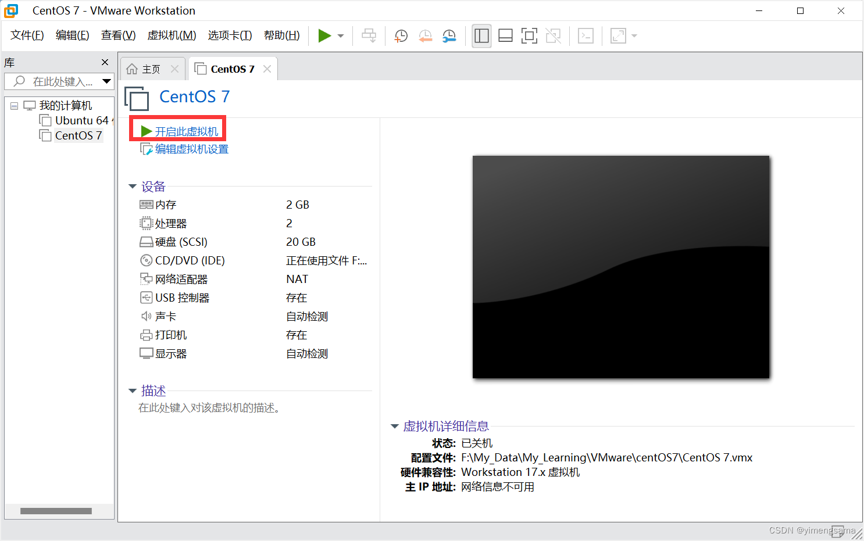The image size is (864, 541).
Task: Open the 编辑(E) menu
Action: [x=72, y=35]
